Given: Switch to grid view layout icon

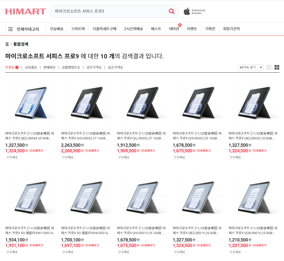Looking at the screenshot, I should pyautogui.click(x=277, y=67).
